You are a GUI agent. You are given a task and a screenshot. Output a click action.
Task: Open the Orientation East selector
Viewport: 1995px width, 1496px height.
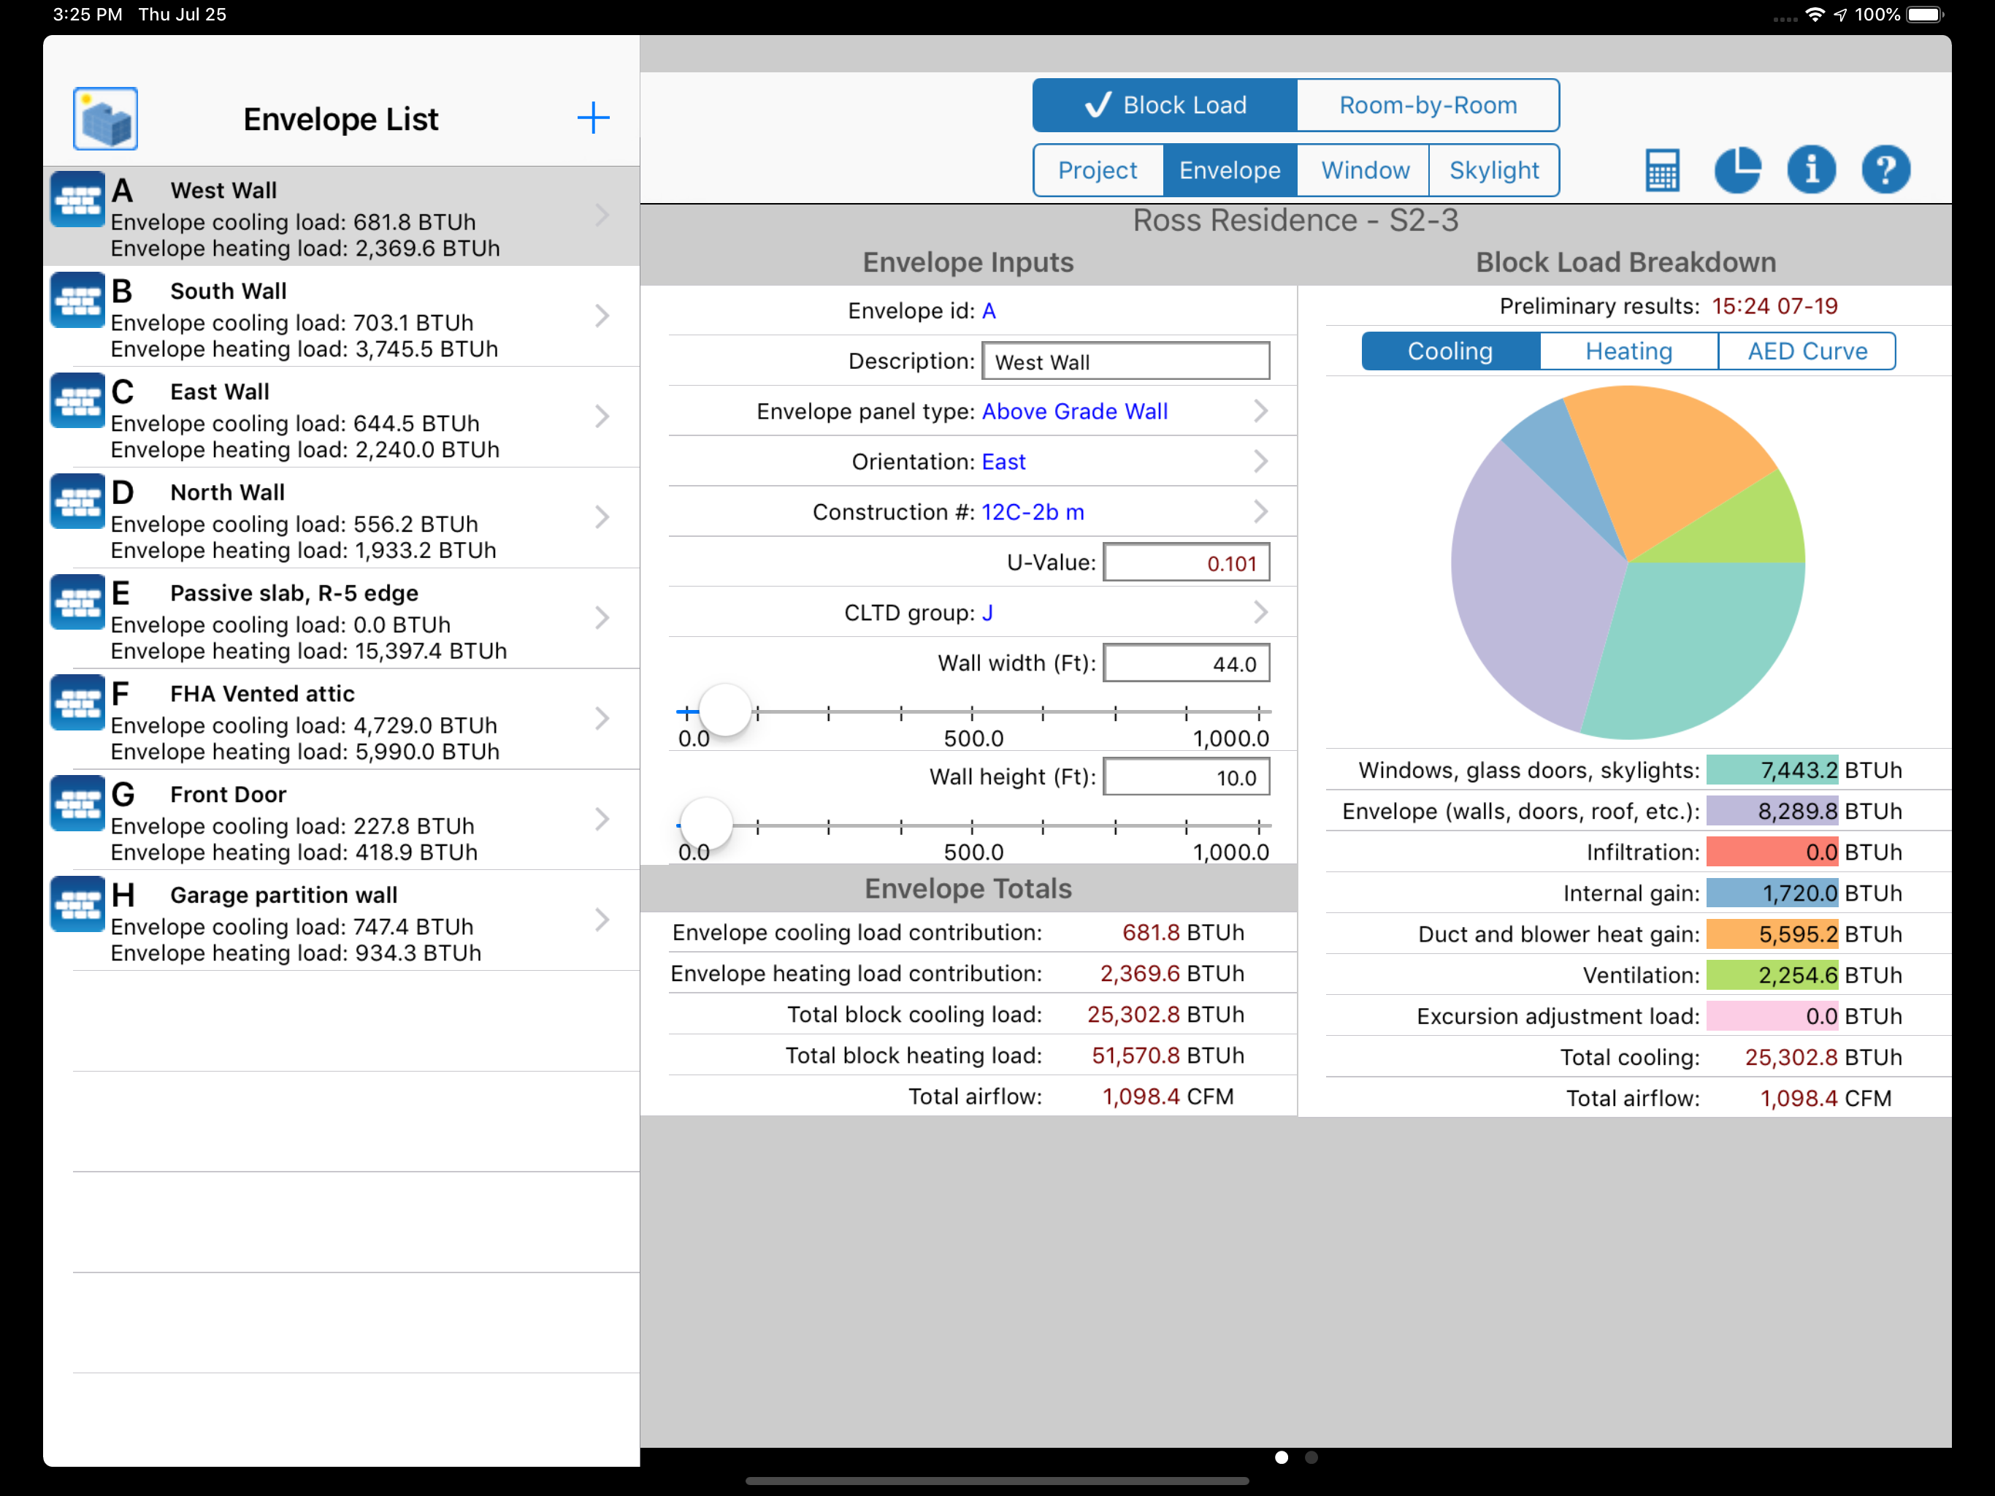(x=1260, y=462)
